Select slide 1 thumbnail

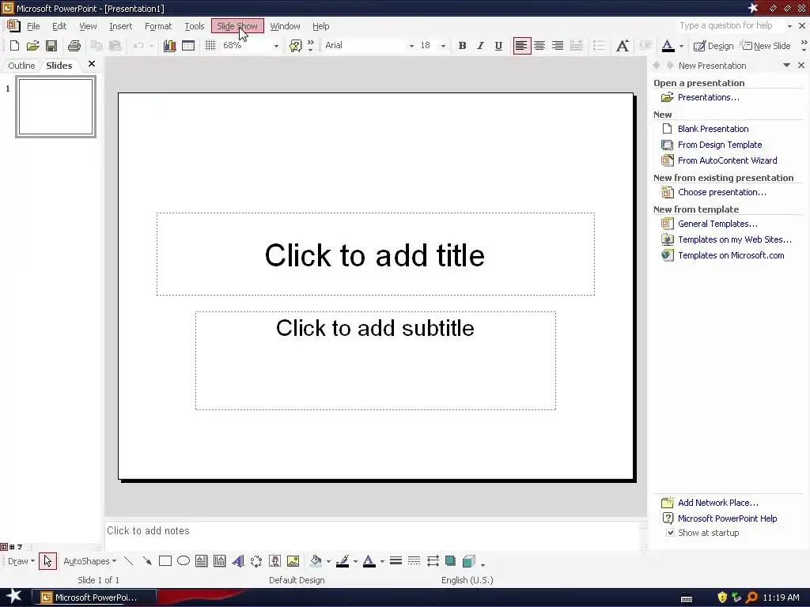56,107
